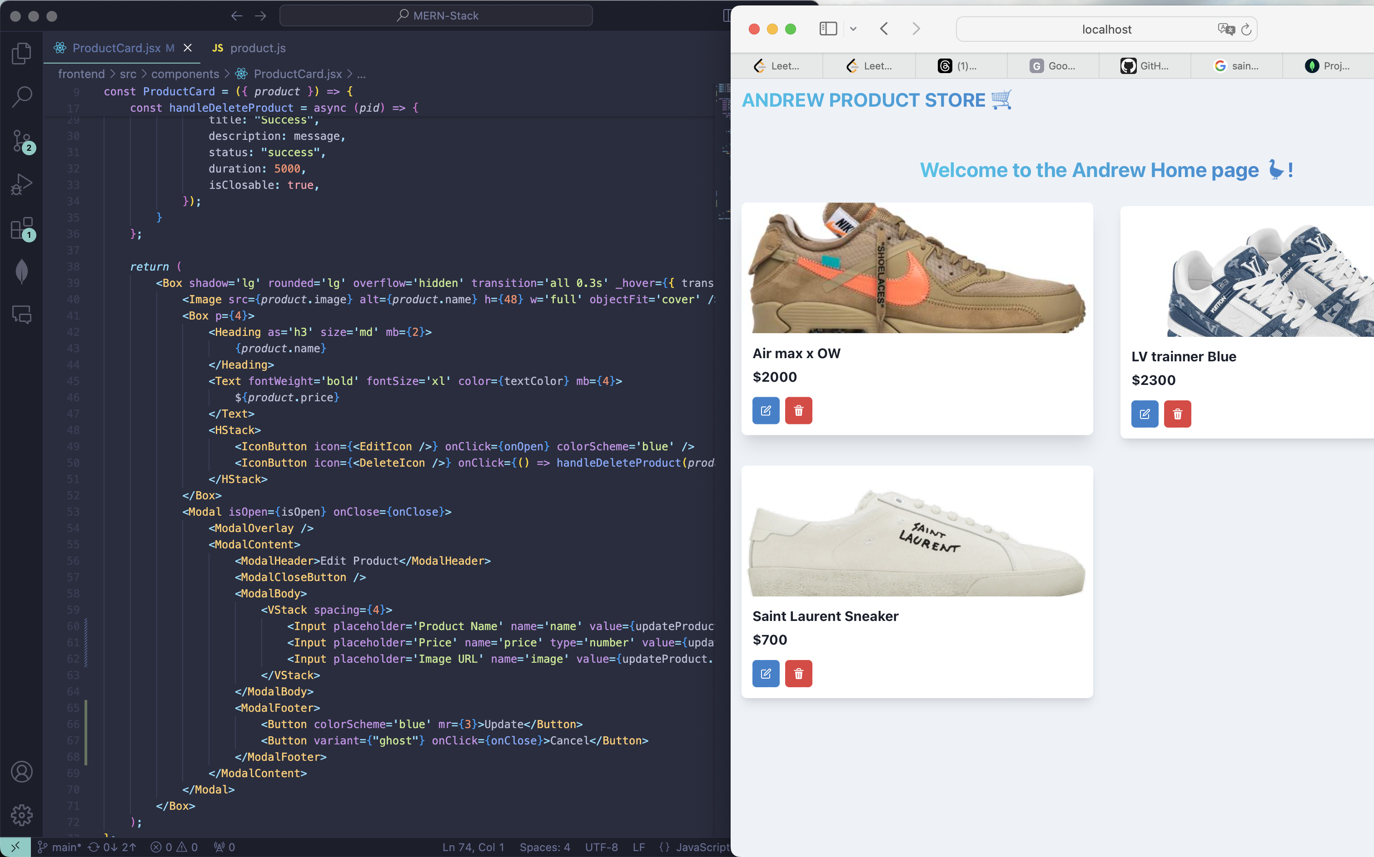This screenshot has height=857, width=1374.
Task: Click the localhost address bar in Safari
Action: click(1106, 30)
